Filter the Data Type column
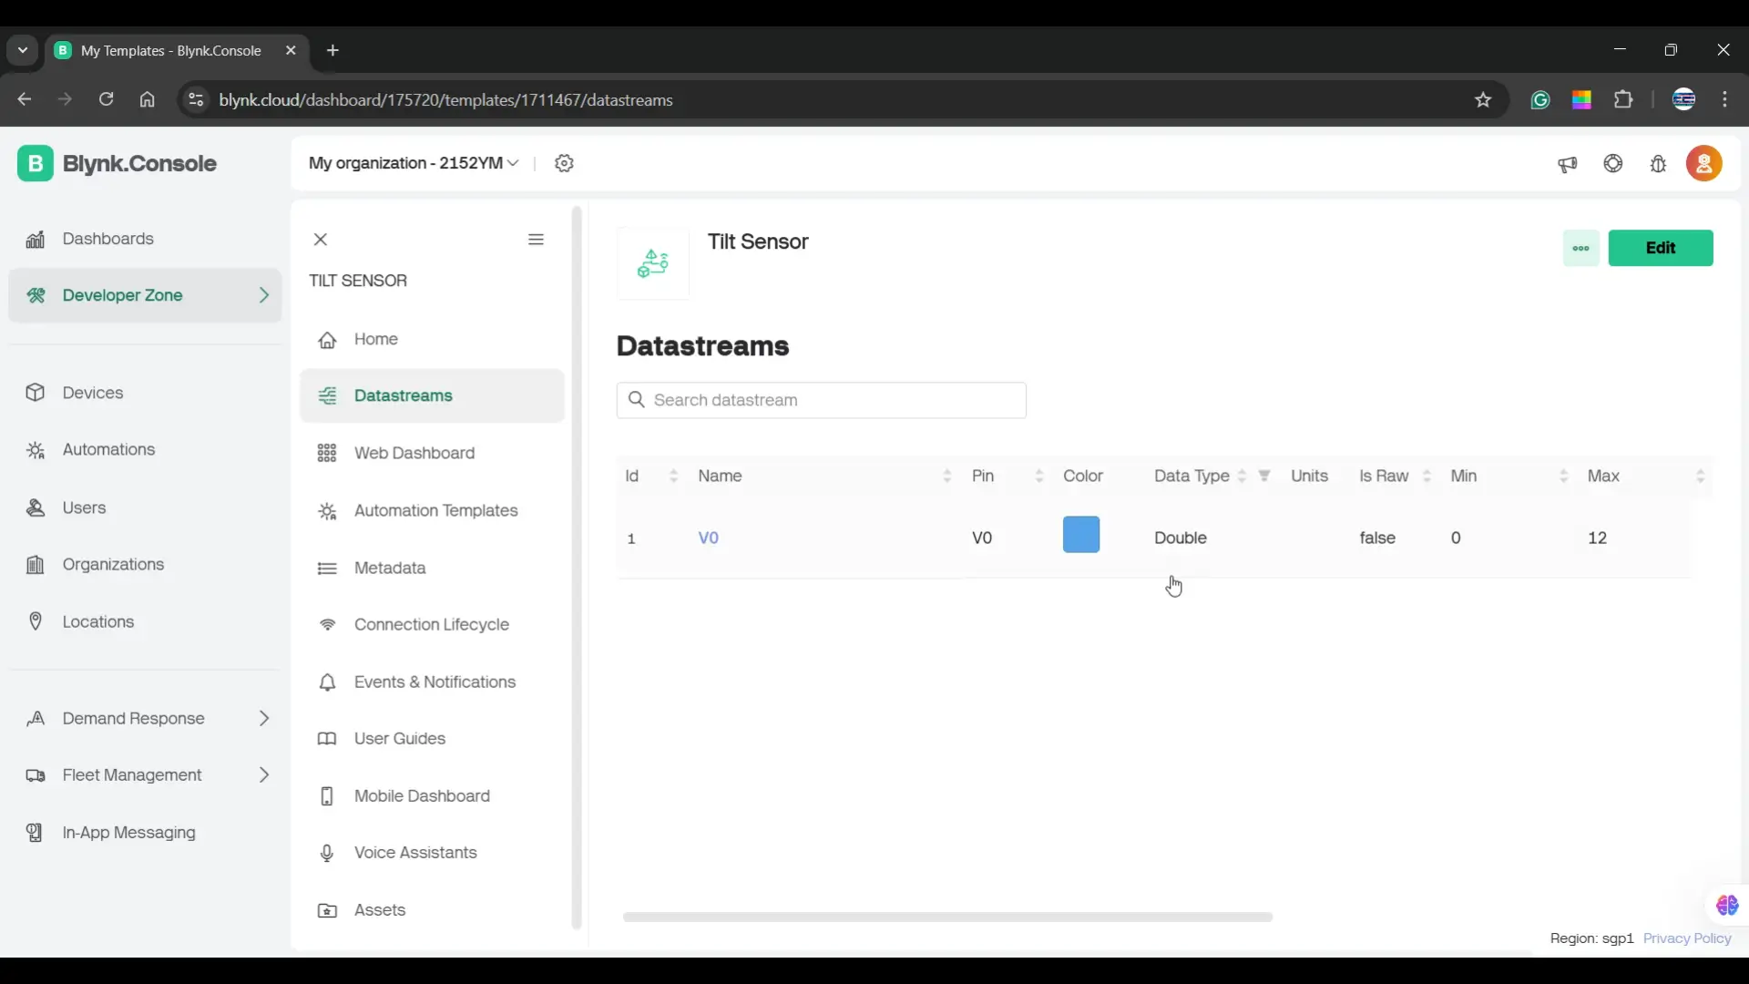This screenshot has width=1749, height=984. click(x=1264, y=476)
